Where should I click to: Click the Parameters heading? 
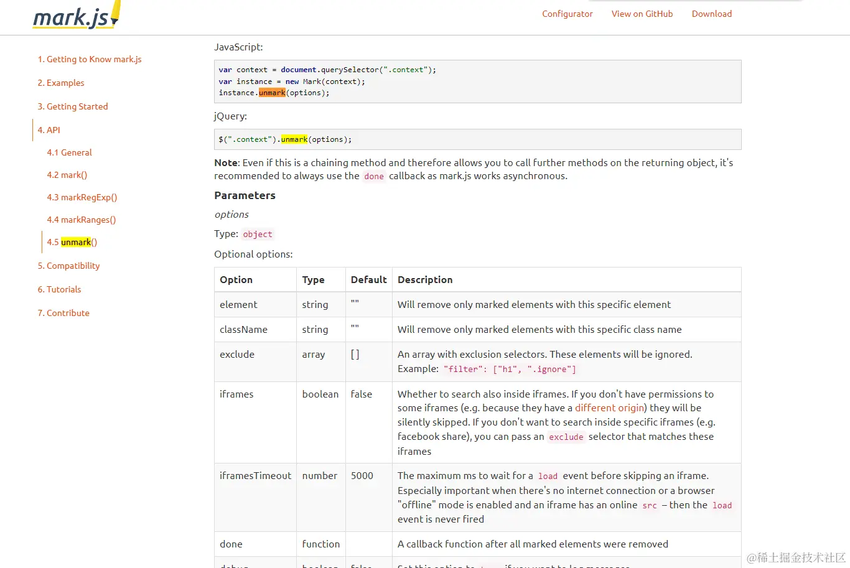pos(245,195)
